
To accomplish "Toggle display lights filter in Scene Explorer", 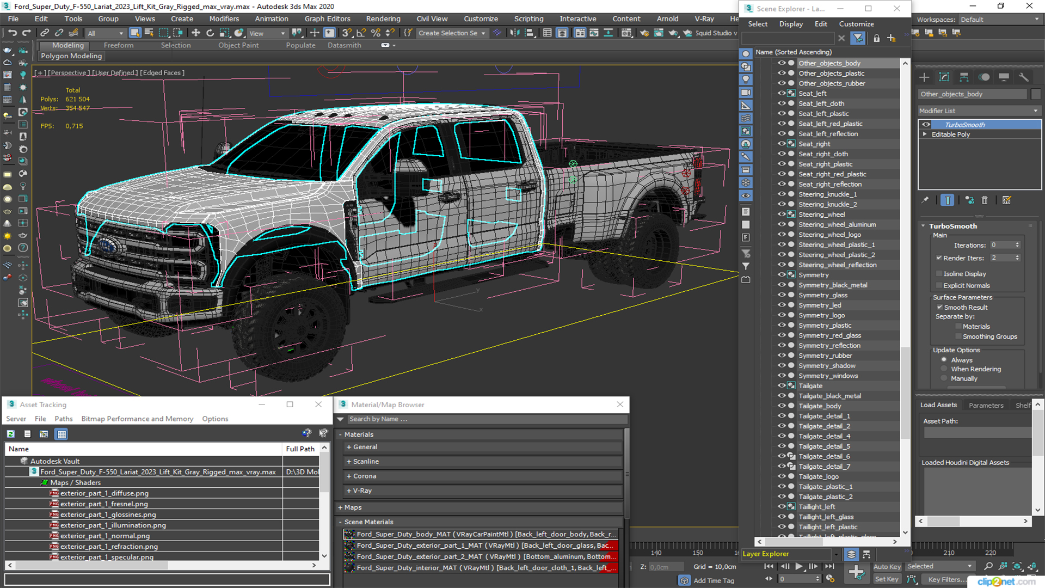I will point(746,79).
